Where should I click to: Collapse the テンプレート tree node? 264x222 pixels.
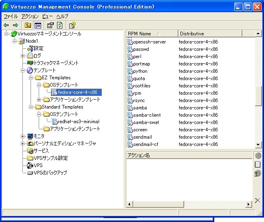click(22, 70)
